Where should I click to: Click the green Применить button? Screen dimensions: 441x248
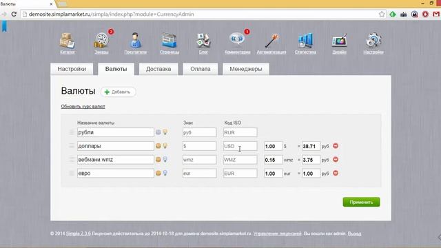tap(361, 202)
